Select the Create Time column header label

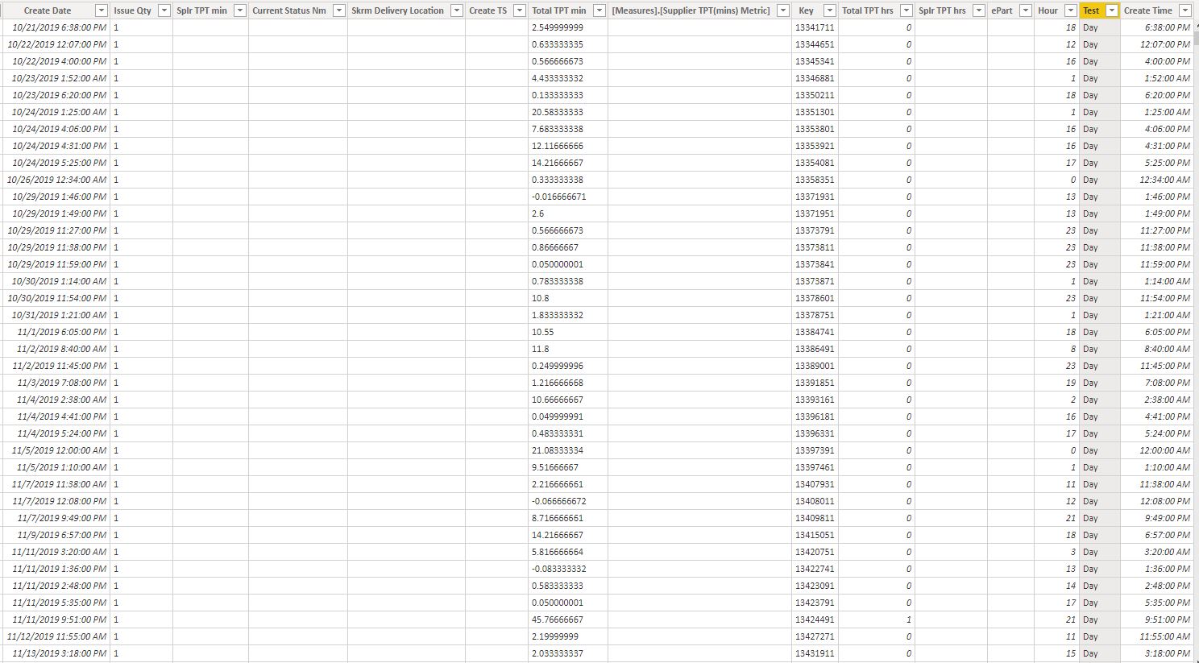click(x=1147, y=10)
